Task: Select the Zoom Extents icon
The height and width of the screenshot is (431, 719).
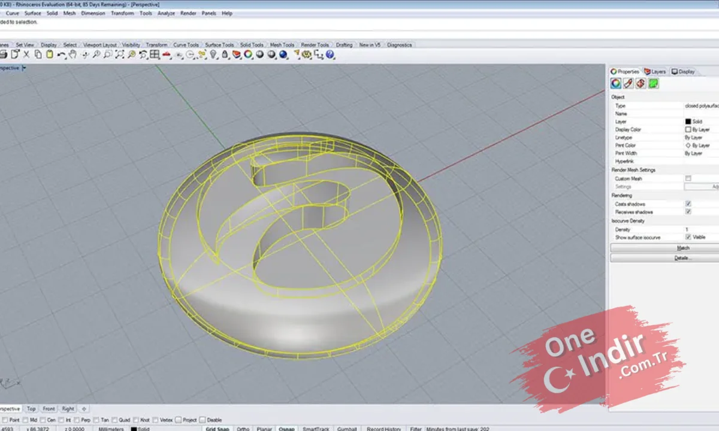Action: click(119, 54)
